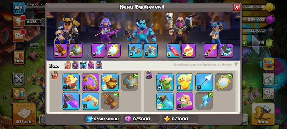Image resolution: width=287 pixels, height=129 pixels.
Task: Select Royal Champion's Electro Boots slot
Action: click(226, 50)
